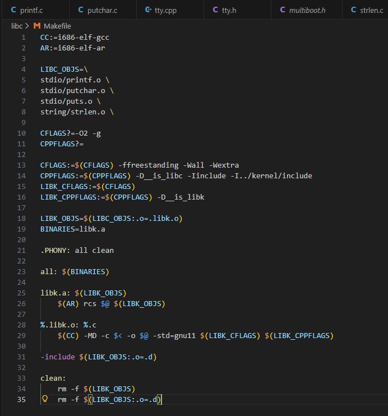The height and width of the screenshot is (416, 388).
Task: Click on -D__is_libc define text
Action: tap(159, 175)
